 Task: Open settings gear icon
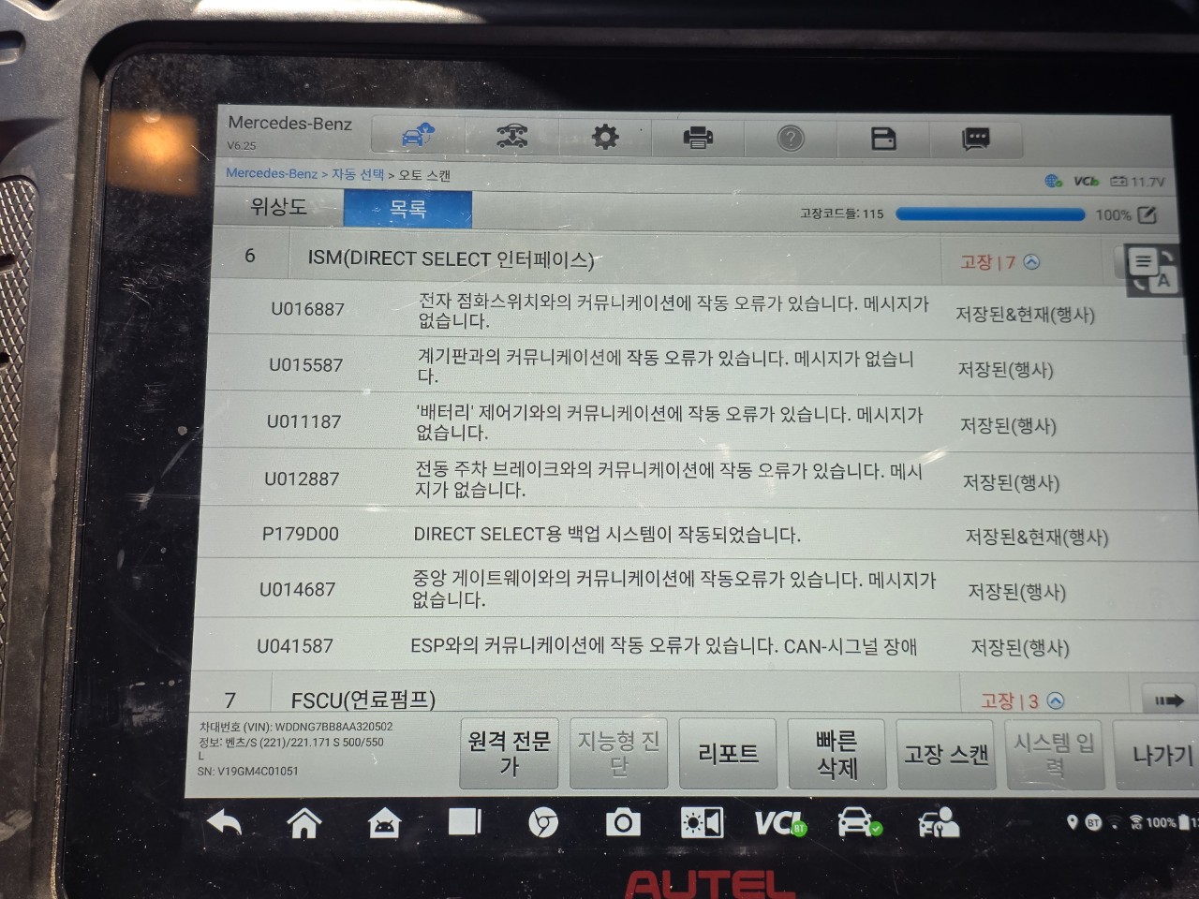[605, 138]
